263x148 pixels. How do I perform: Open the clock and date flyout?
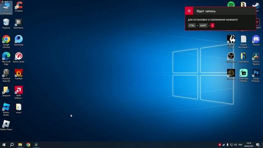tap(249, 145)
